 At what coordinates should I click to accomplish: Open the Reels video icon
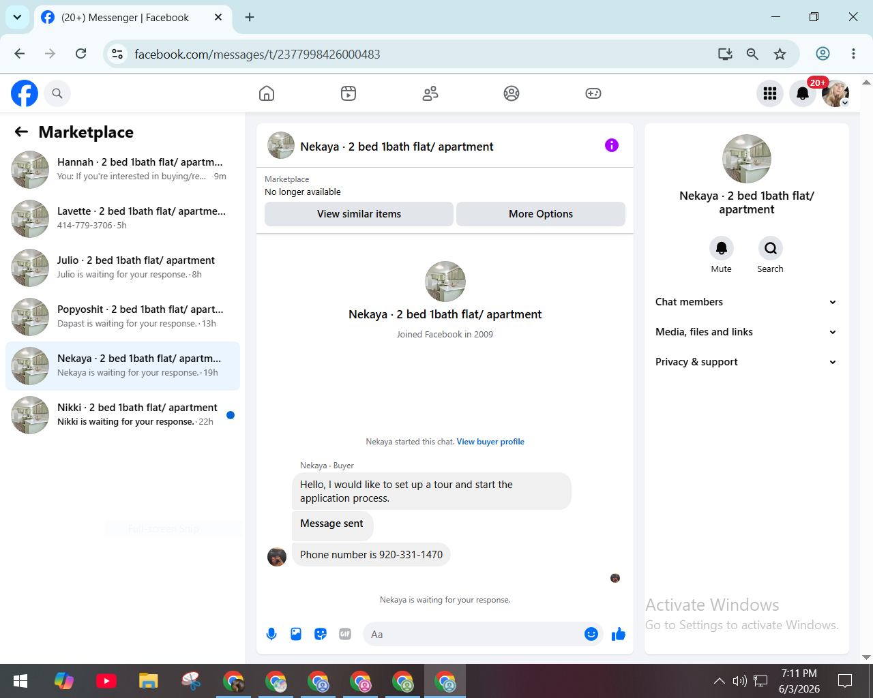point(349,93)
